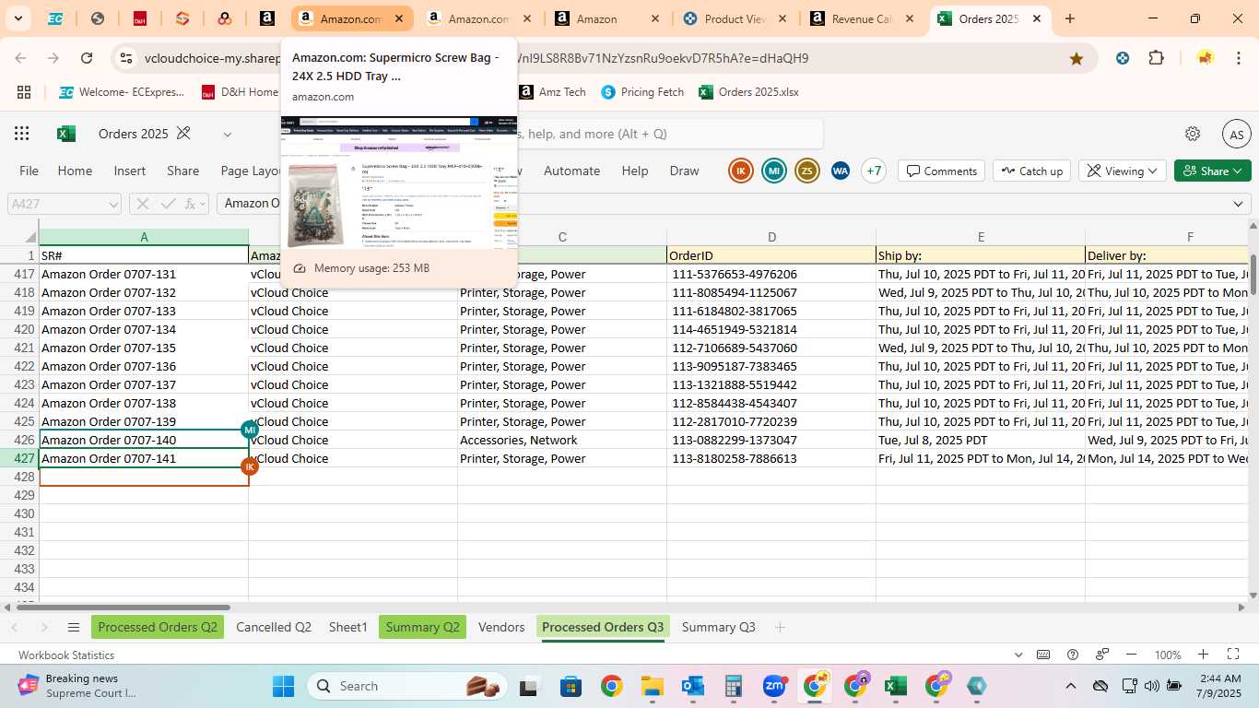Viewport: 1259px width, 708px height.
Task: Open new browser tab with plus
Action: coord(1069,18)
